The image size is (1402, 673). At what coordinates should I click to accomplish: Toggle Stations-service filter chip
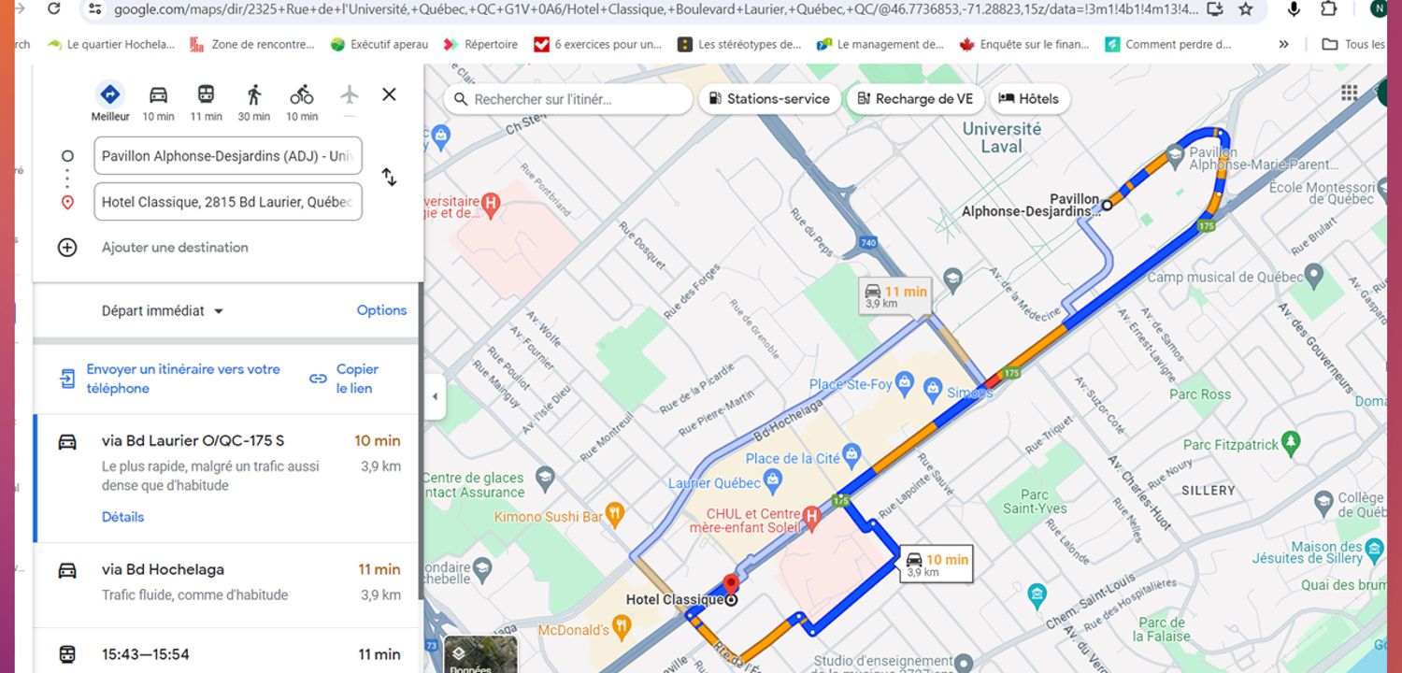coord(768,99)
